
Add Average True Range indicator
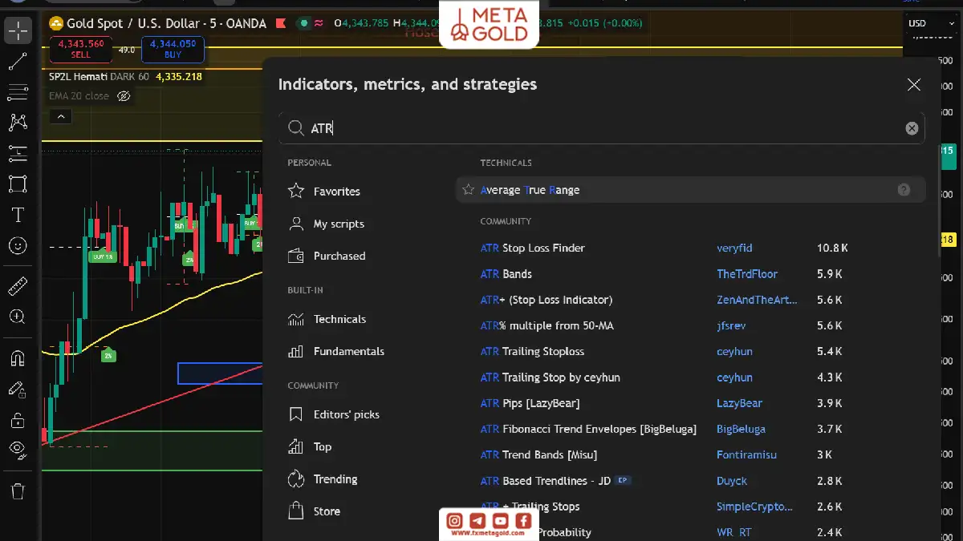click(530, 190)
